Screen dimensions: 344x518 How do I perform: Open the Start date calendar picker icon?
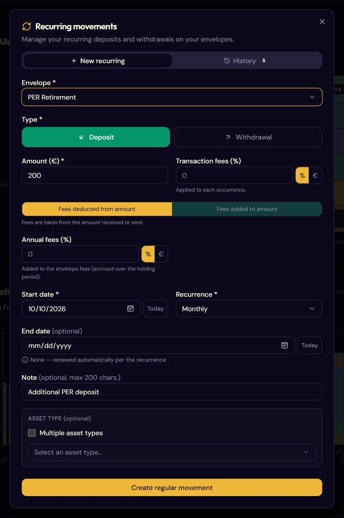tap(130, 309)
